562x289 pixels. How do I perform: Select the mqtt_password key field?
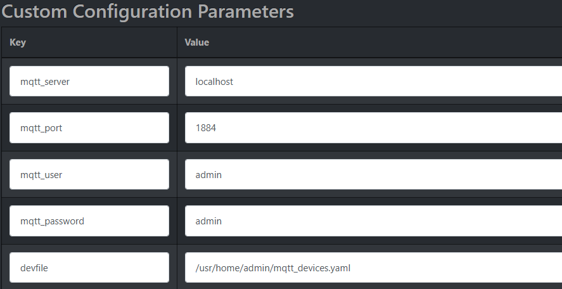click(89, 221)
